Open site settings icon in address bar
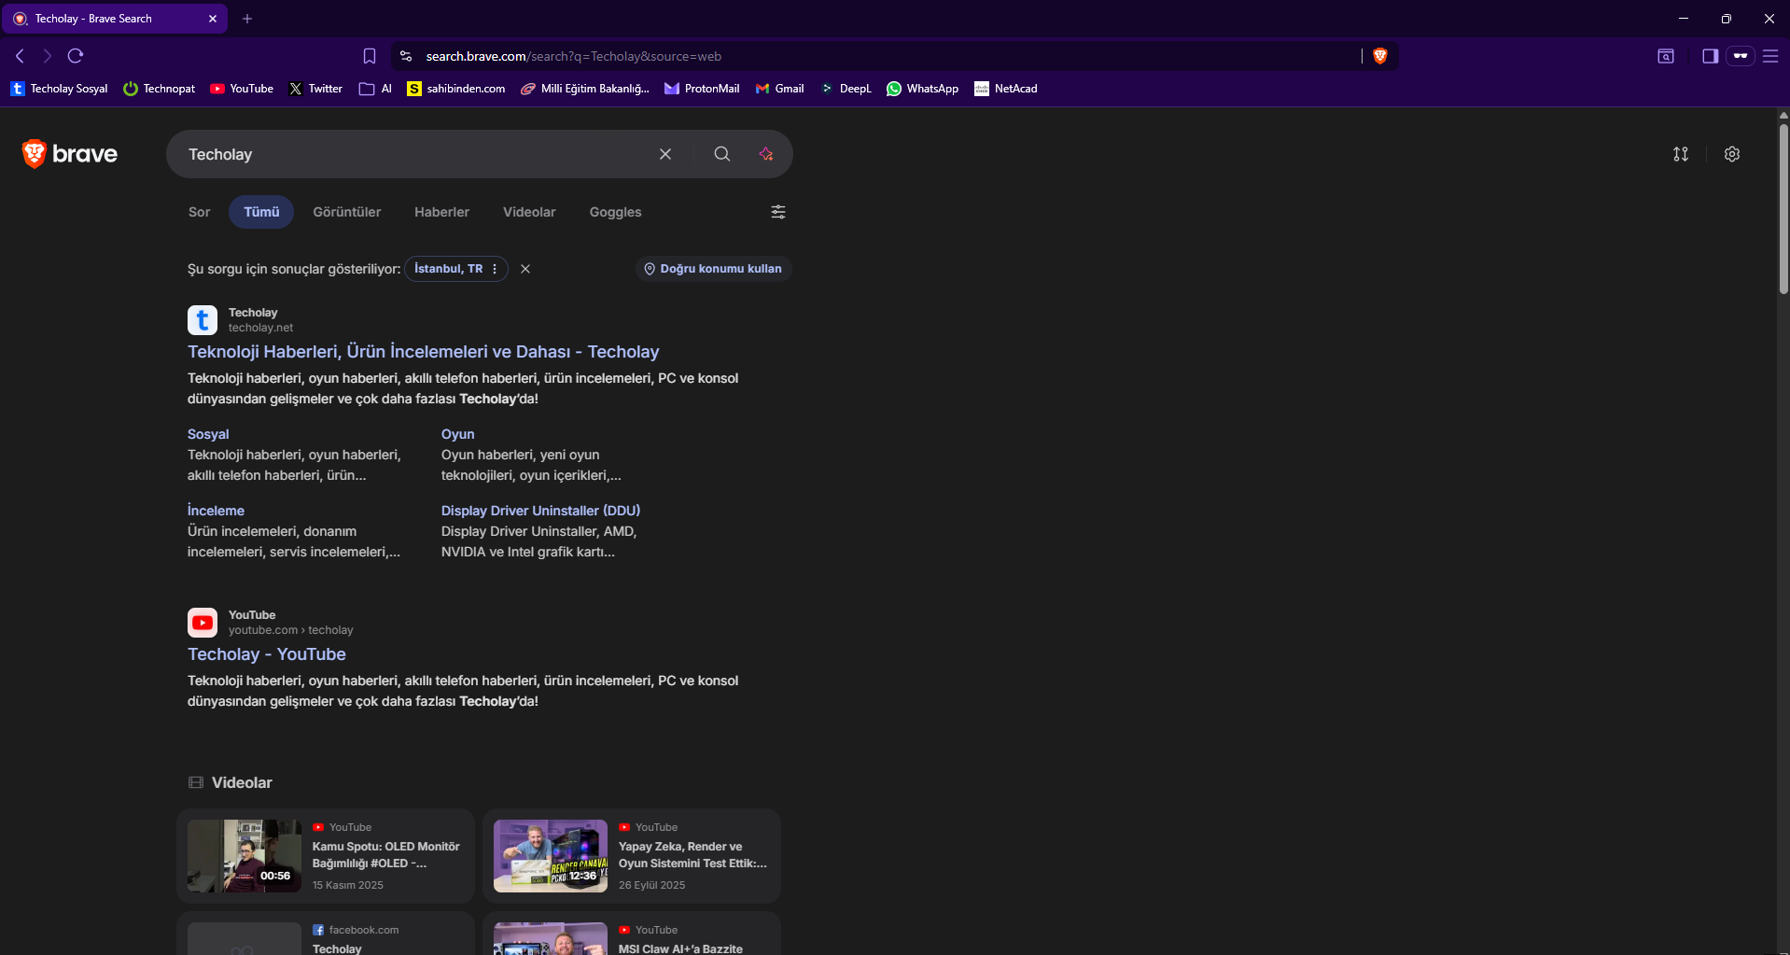Screen dimensions: 1790x955 tap(406, 56)
